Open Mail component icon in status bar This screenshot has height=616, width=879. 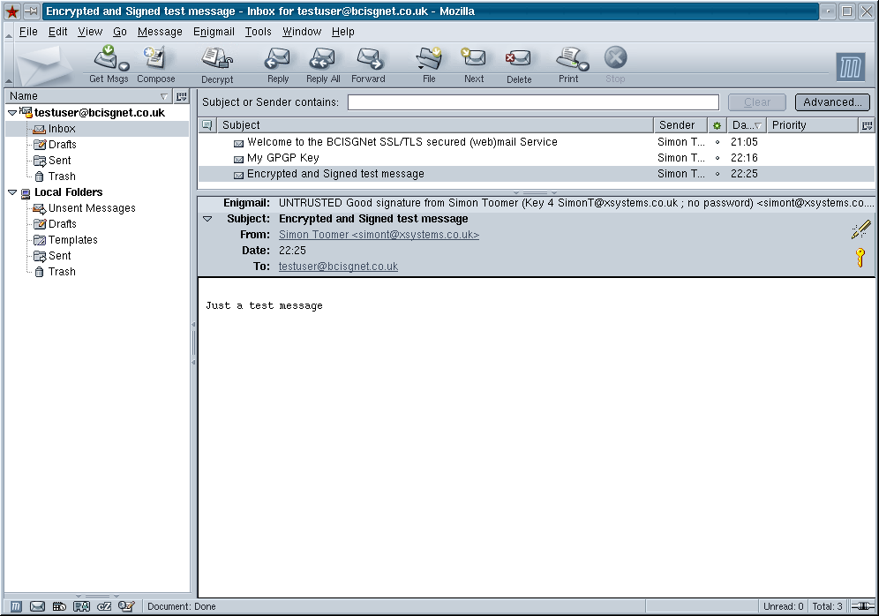pos(38,606)
